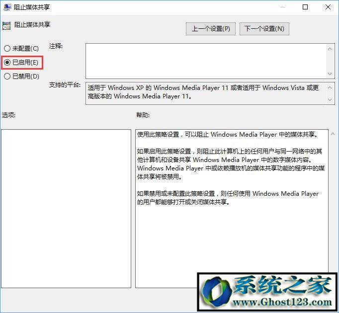Screen dimensions: 339x313
Task: Click the up arrow of the help text scrollbar
Action: point(333,134)
